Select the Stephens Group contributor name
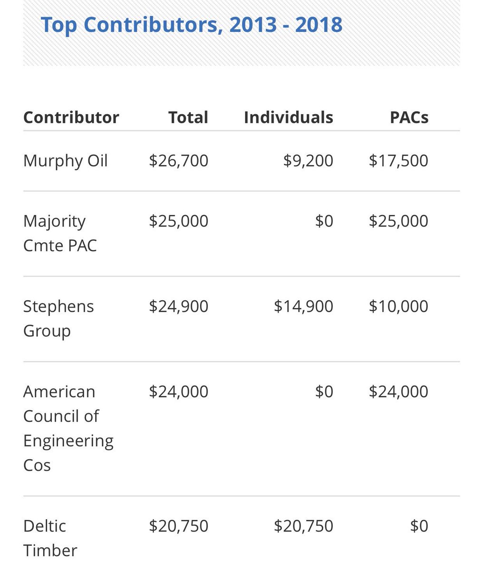Image resolution: width=483 pixels, height=571 pixels. click(58, 318)
